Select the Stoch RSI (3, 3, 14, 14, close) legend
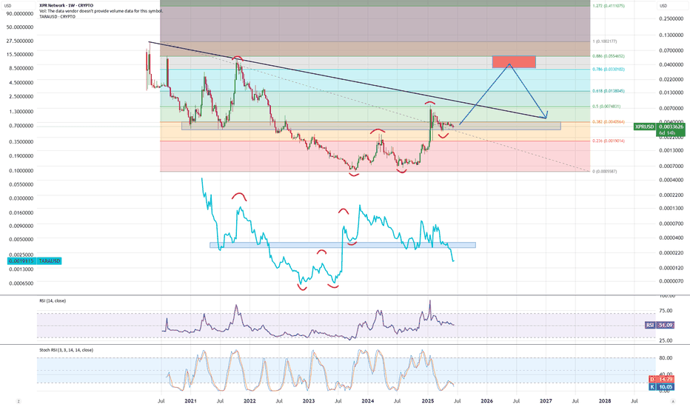This screenshot has height=407, width=690. pos(66,350)
